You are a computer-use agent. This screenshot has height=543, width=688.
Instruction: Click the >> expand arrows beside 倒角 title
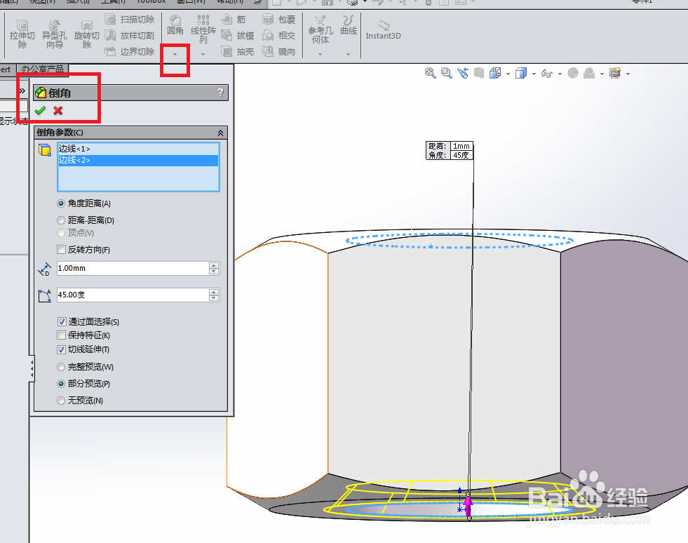(x=22, y=91)
